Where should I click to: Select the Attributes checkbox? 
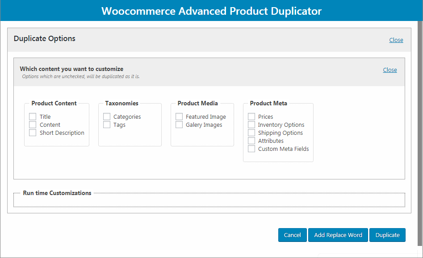[x=251, y=141]
